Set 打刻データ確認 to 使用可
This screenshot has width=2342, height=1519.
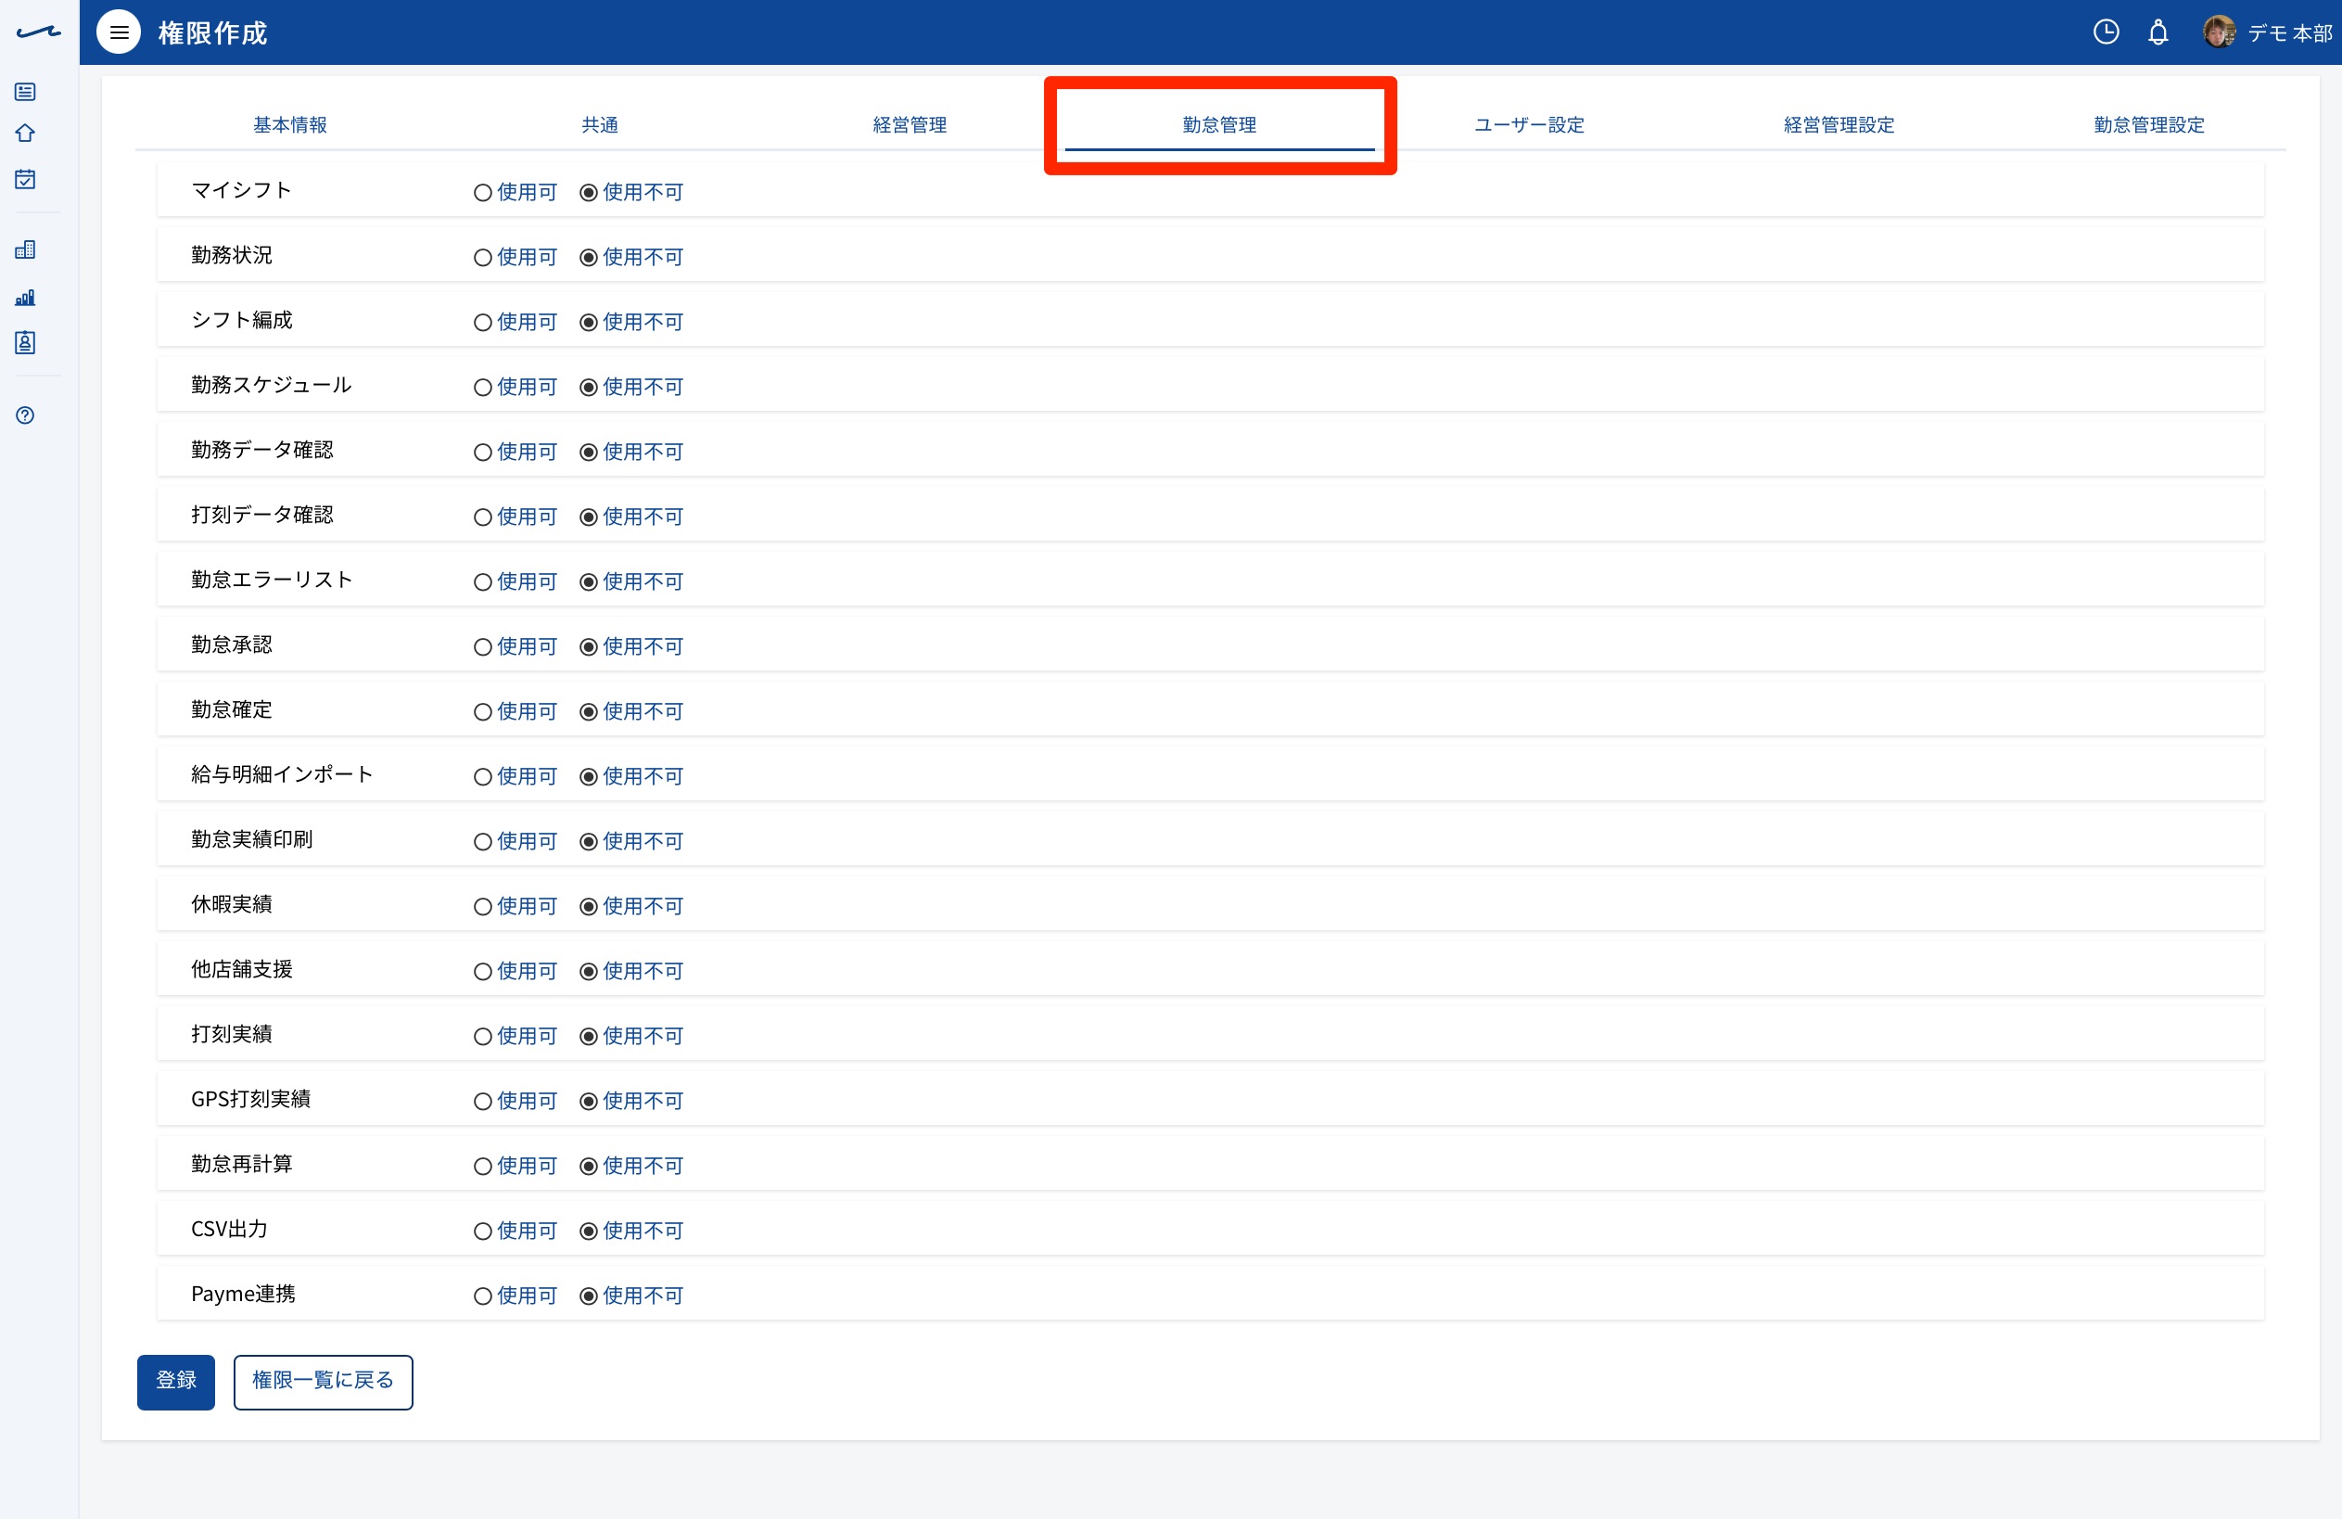(483, 517)
